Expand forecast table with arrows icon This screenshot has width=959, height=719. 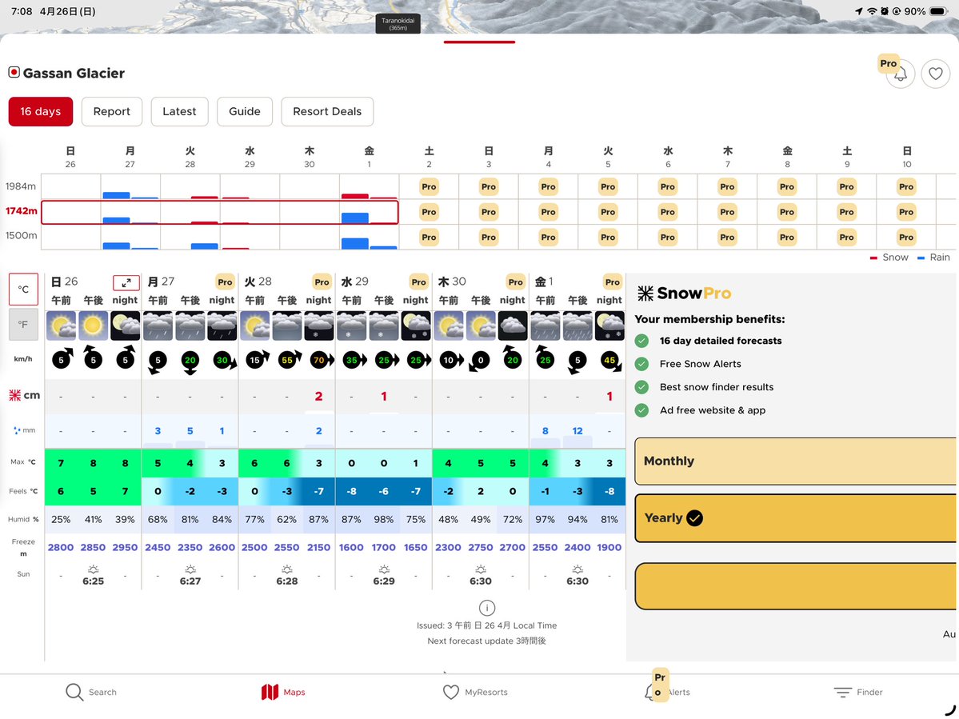[x=126, y=282]
